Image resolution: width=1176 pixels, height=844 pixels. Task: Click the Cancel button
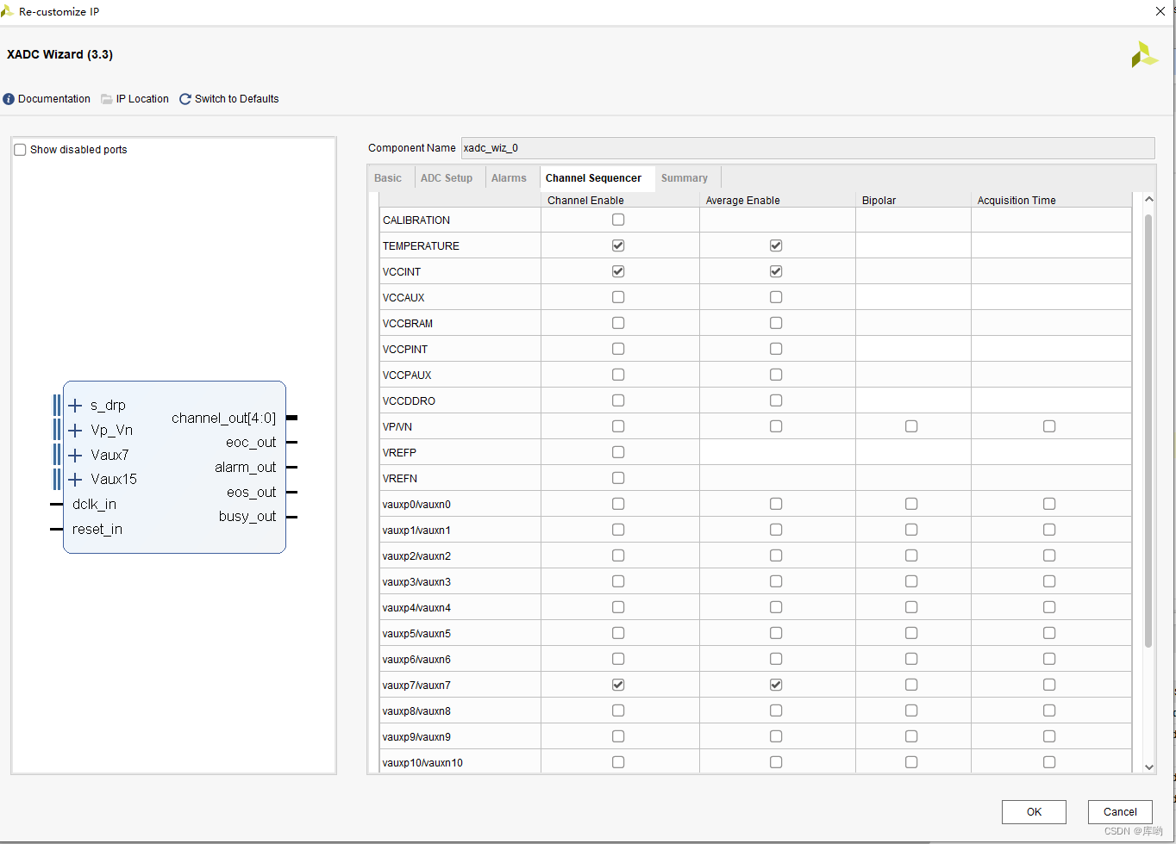[x=1120, y=812]
